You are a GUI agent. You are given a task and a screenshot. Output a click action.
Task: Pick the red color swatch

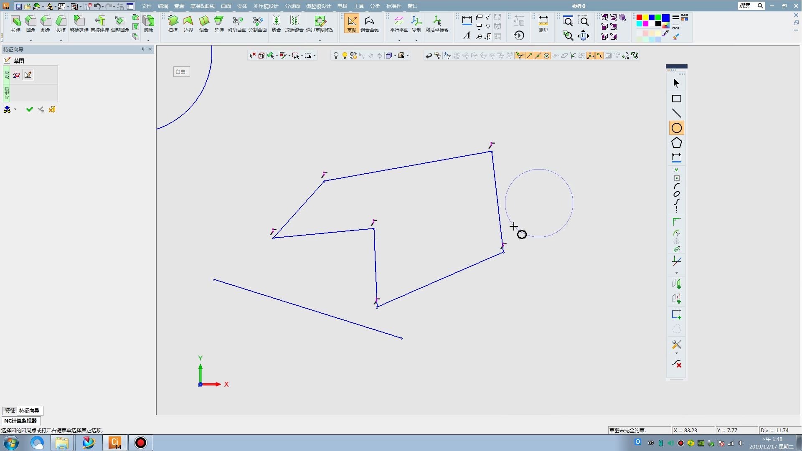[x=639, y=17]
